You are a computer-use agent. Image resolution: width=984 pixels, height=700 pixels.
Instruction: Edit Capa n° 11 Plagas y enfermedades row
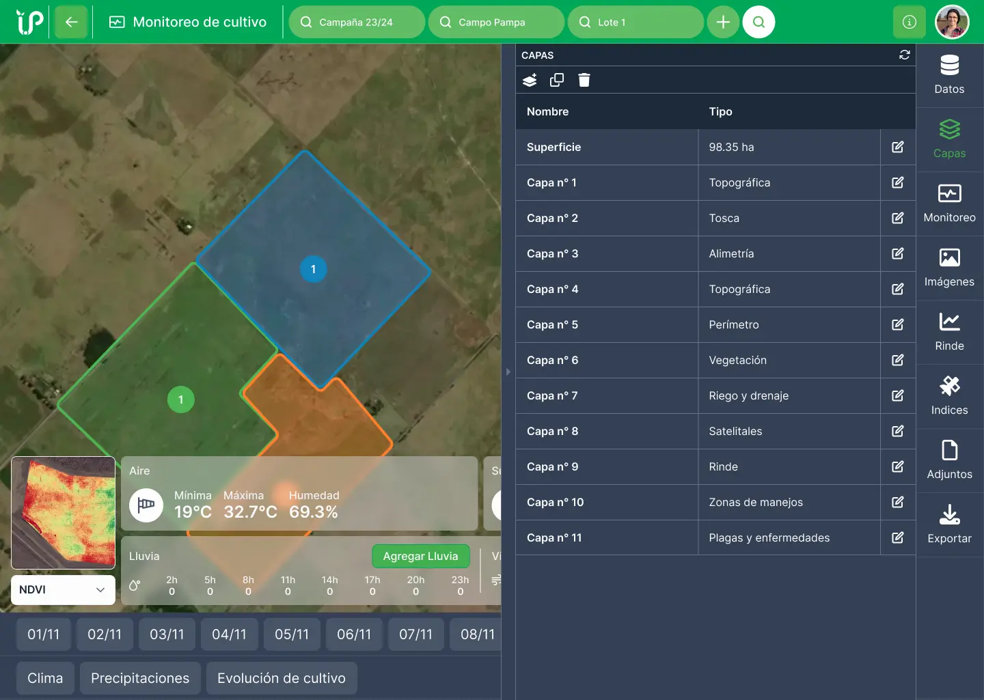(x=898, y=537)
